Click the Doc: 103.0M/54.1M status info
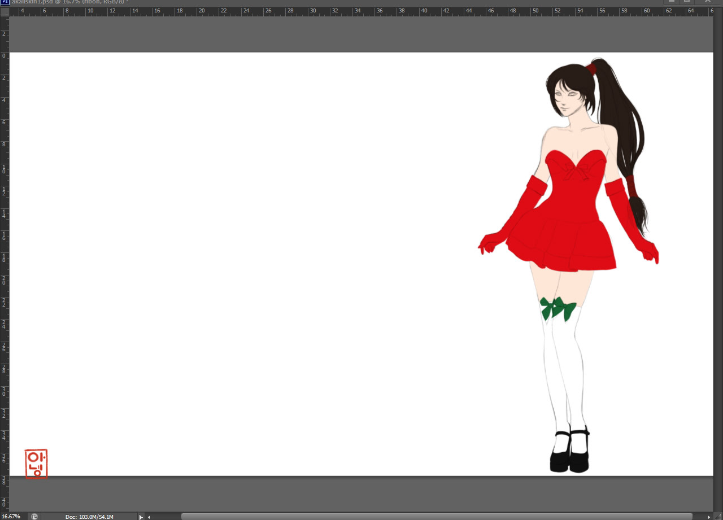Image resolution: width=723 pixels, height=520 pixels. click(89, 517)
